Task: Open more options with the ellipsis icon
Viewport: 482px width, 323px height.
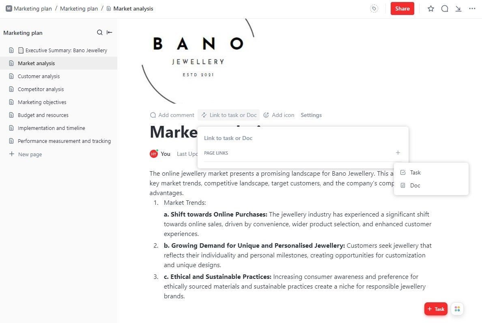Action: tap(472, 8)
